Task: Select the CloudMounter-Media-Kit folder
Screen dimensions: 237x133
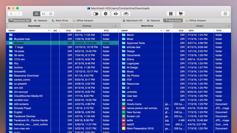Action: pyautogui.click(x=62, y=96)
